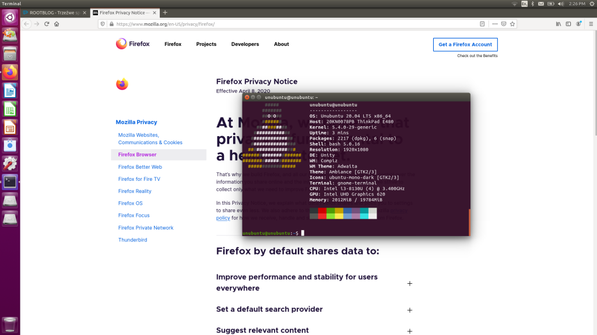This screenshot has width=597, height=335.
Task: Expand the Set a default search provider section
Action: pos(410,310)
